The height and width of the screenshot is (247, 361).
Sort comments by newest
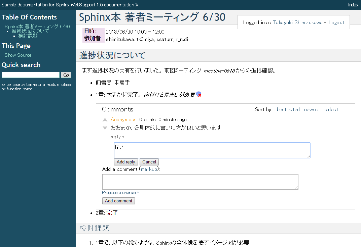[312, 109]
